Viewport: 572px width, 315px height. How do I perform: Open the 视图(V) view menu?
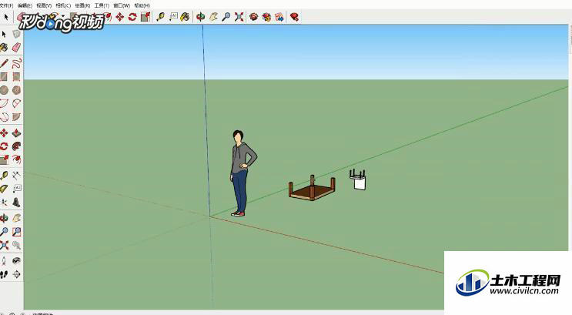tap(44, 5)
